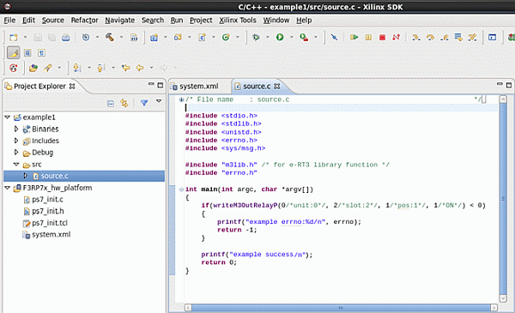
Task: Expand the Debug folder
Action: 16,153
